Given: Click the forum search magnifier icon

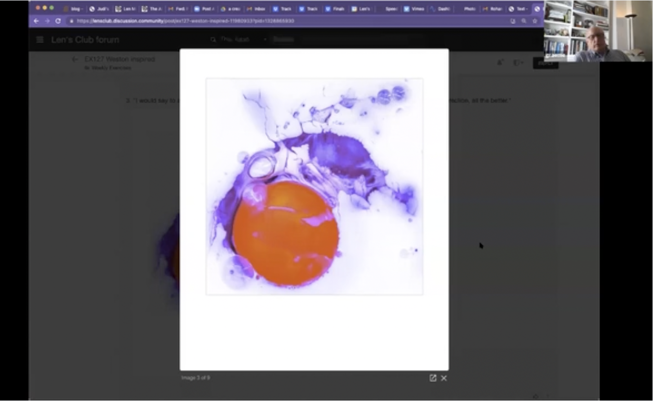Looking at the screenshot, I should click(213, 39).
